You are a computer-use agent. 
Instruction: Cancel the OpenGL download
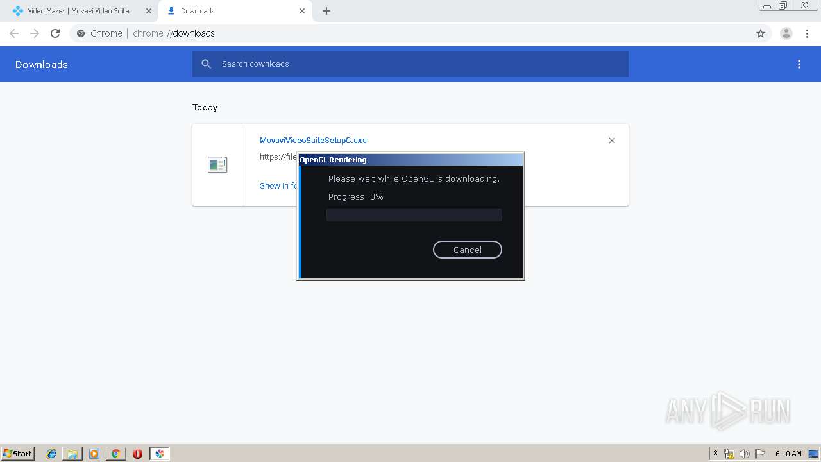click(x=467, y=250)
